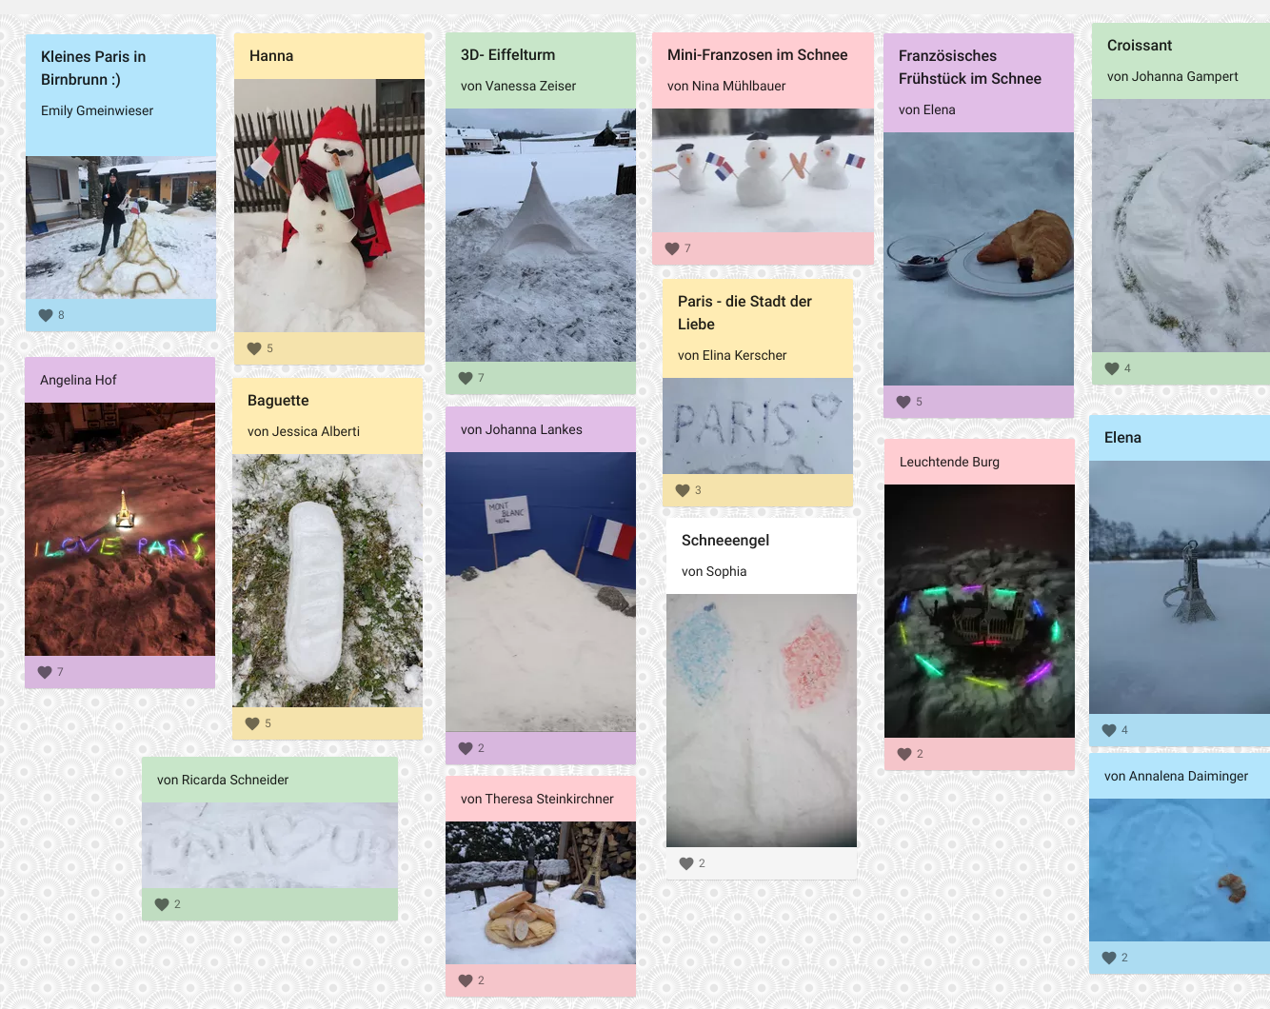Click heart on Schneeengel von Sophia post
Screen dimensions: 1270x1009
686,863
